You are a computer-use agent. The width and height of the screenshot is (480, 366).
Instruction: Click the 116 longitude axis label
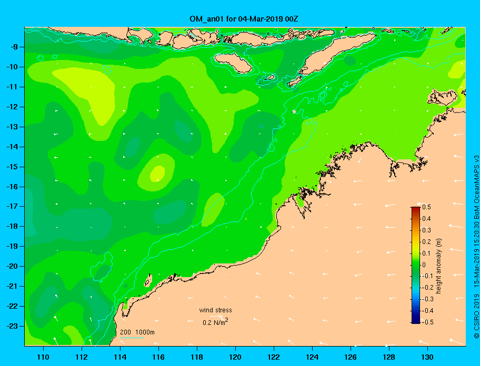(158, 357)
